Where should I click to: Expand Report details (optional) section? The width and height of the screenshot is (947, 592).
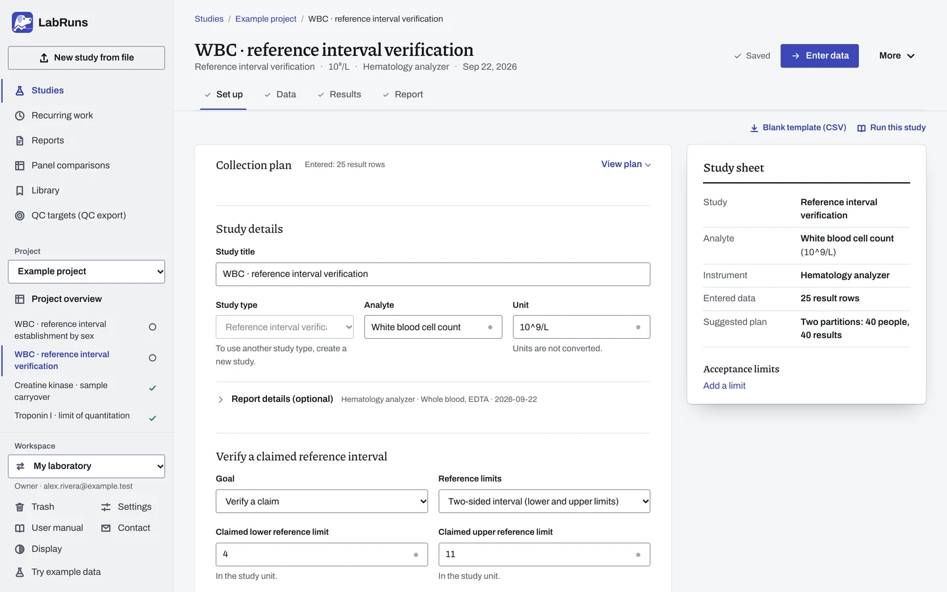[275, 399]
